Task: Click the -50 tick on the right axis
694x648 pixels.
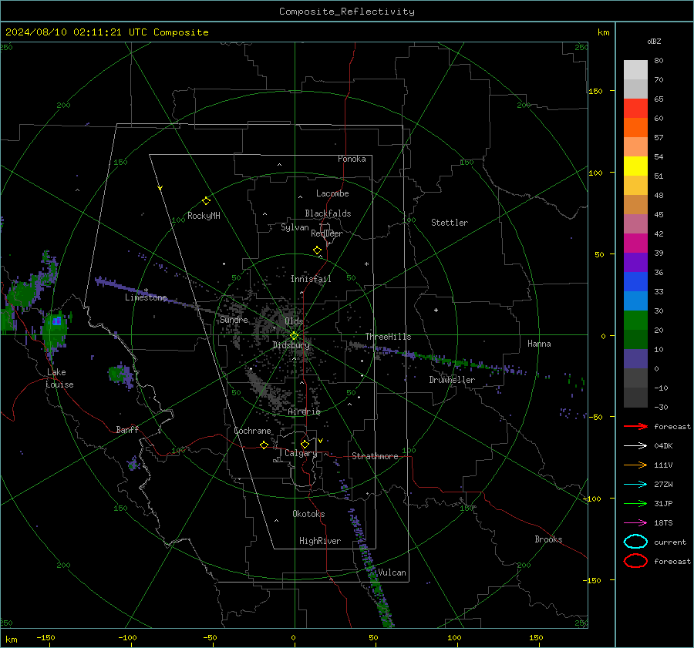Action: [x=595, y=417]
